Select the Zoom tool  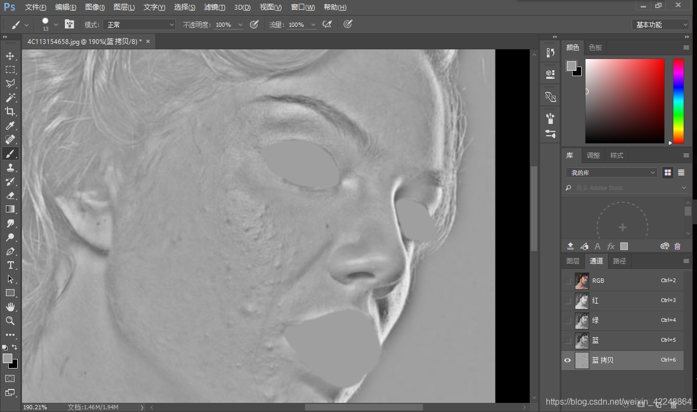(x=10, y=321)
